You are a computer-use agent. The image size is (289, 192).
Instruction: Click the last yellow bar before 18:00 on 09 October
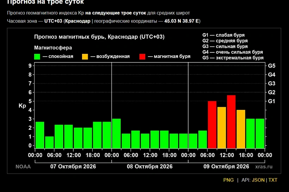pos(241,129)
